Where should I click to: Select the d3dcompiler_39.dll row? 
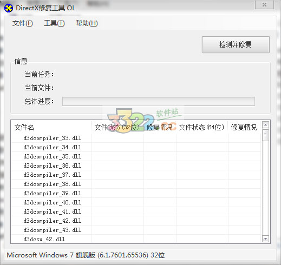point(136,193)
